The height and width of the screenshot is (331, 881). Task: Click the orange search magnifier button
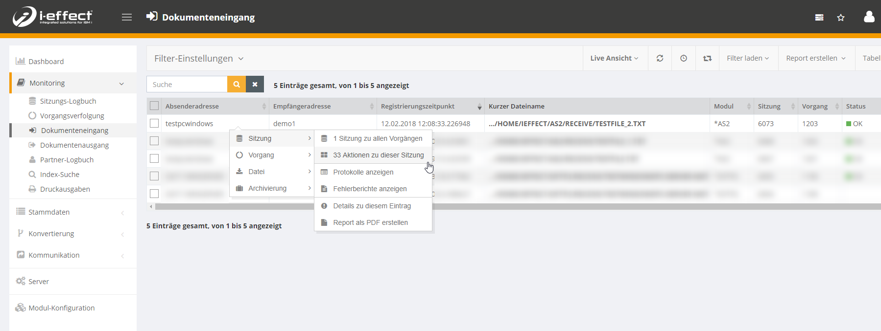tap(237, 84)
